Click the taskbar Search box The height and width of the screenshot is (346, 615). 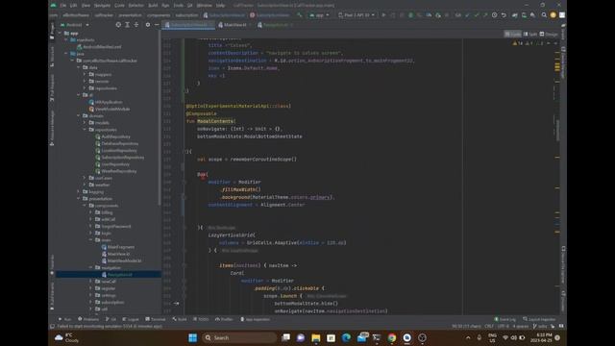(x=239, y=337)
